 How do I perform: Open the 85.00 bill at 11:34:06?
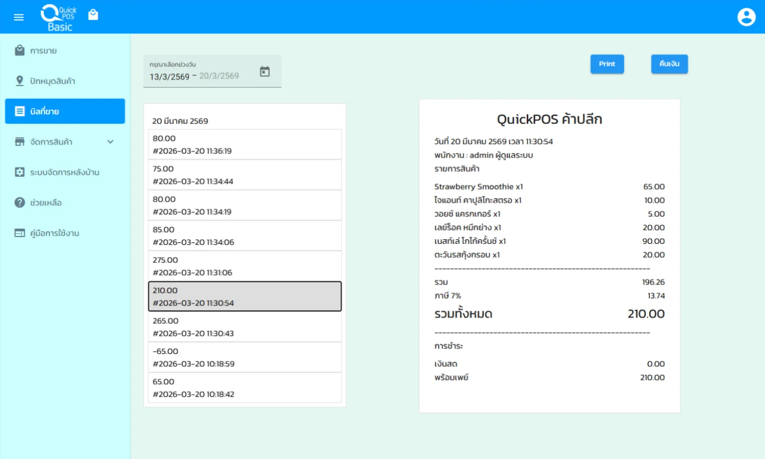pyautogui.click(x=245, y=236)
